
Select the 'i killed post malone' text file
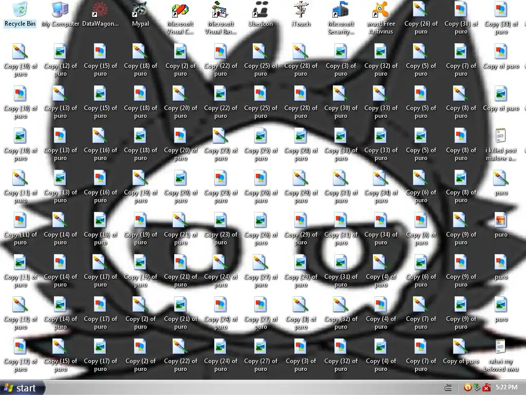coord(501,145)
